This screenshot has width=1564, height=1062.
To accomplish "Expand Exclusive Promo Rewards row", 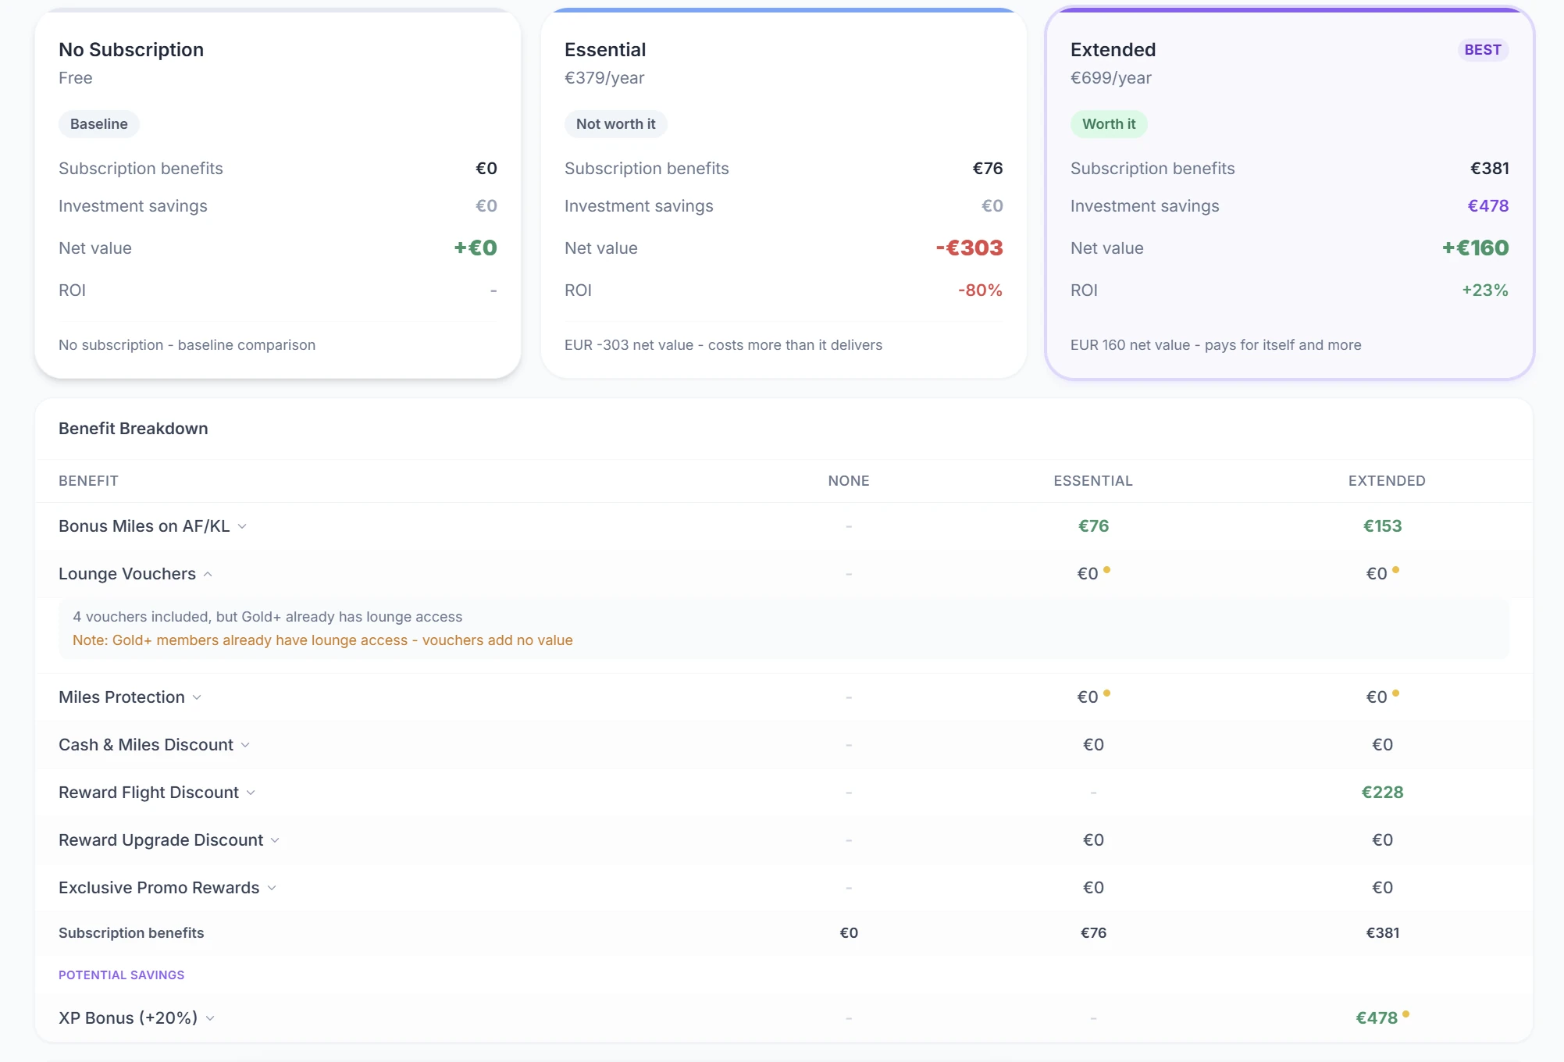I will (x=272, y=888).
